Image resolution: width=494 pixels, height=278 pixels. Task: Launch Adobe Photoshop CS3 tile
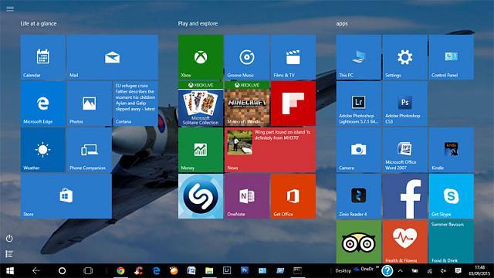pos(404,103)
